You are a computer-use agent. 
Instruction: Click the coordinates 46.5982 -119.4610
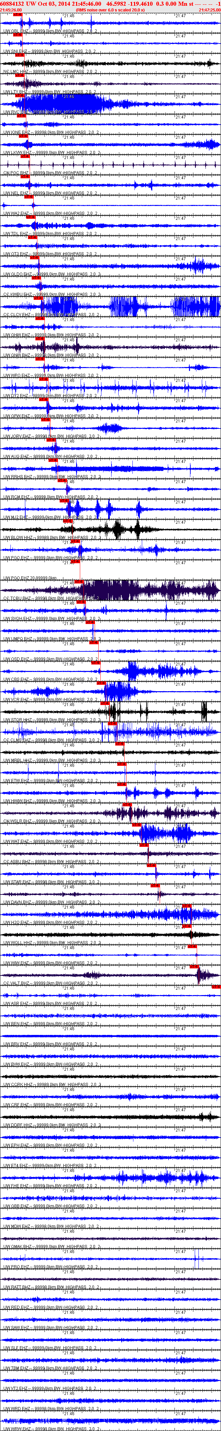click(130, 3)
